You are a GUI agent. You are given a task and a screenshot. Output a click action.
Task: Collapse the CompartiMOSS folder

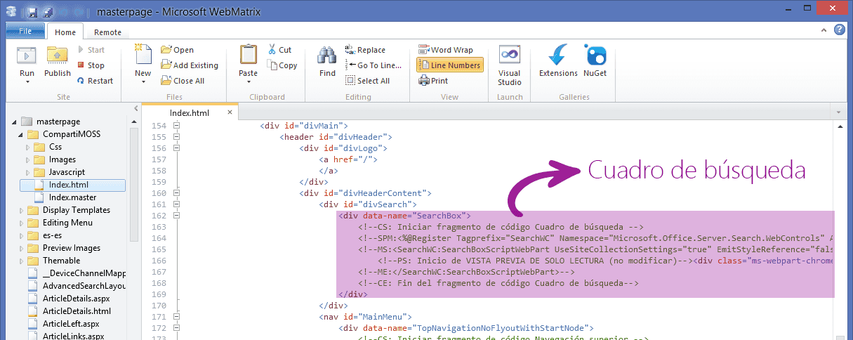click(22, 134)
